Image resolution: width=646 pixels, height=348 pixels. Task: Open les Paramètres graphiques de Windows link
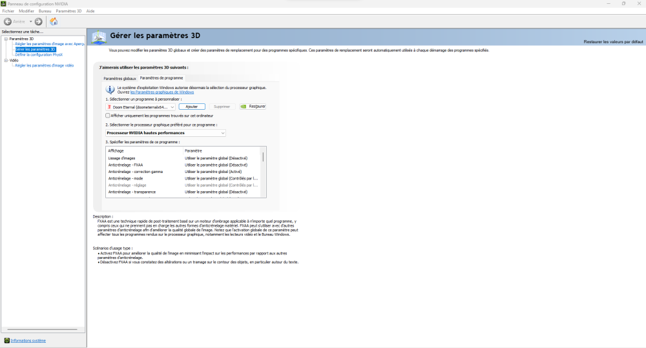pyautogui.click(x=162, y=92)
